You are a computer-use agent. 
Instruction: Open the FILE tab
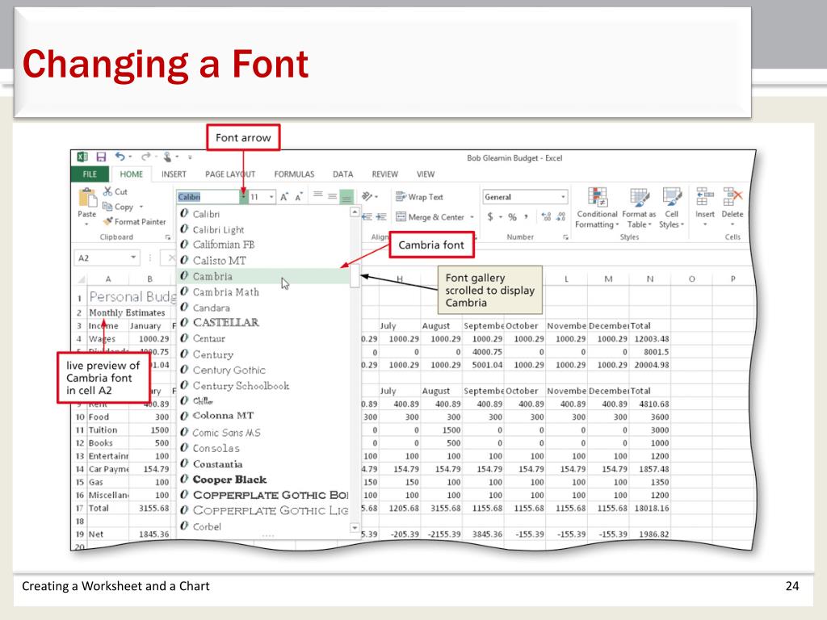(x=90, y=174)
